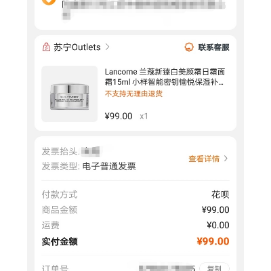Open the Lancome cream product thumbnail
Screen dimensions: 271x271
pyautogui.click(x=70, y=93)
